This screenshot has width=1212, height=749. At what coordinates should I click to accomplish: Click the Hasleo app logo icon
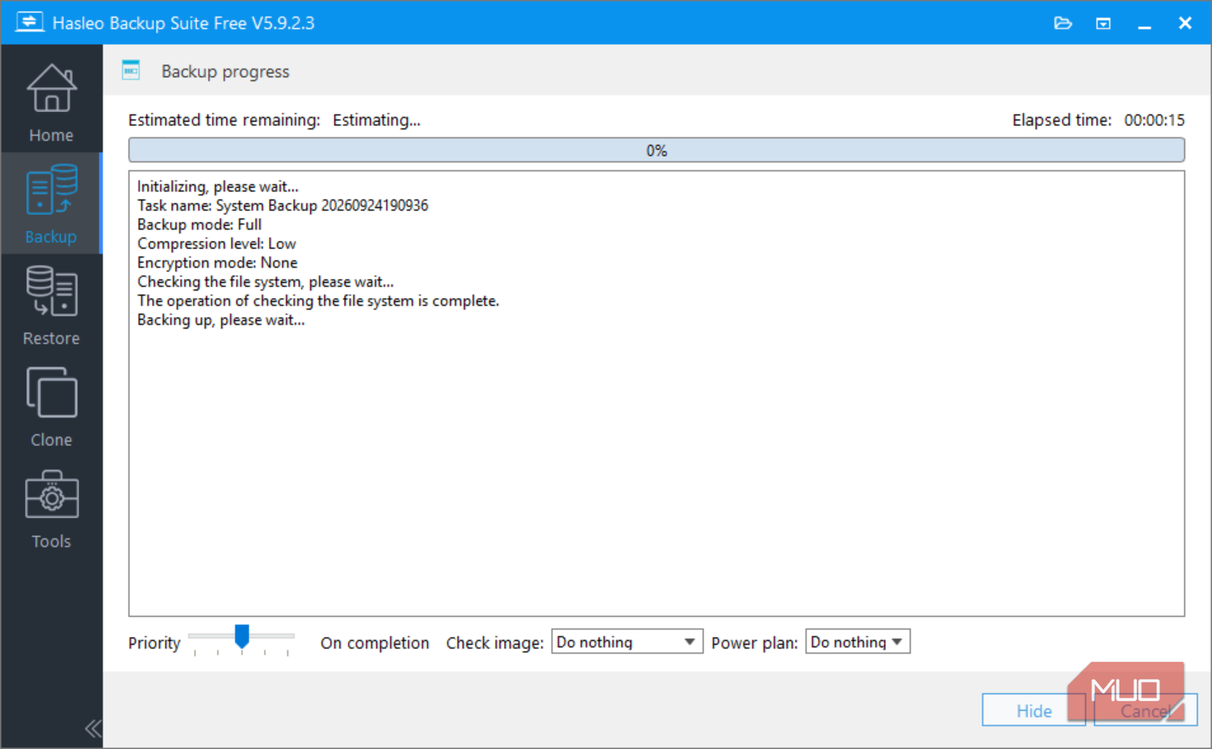click(x=29, y=22)
